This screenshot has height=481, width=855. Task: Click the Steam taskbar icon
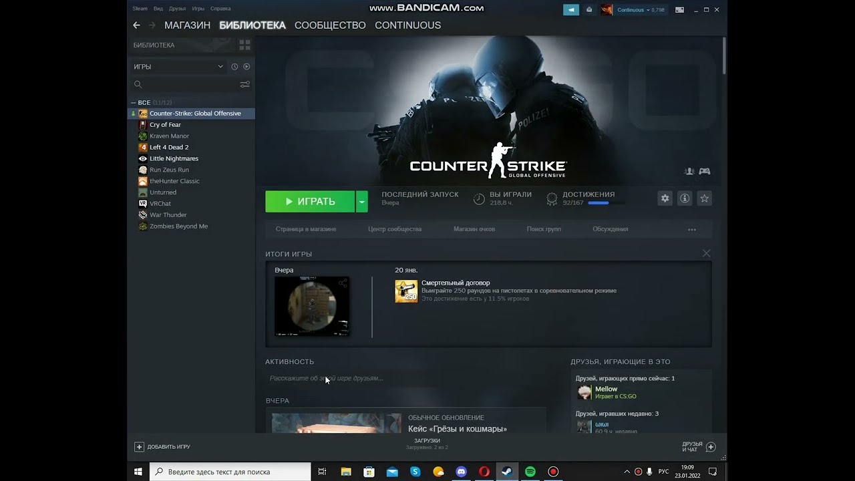point(507,472)
